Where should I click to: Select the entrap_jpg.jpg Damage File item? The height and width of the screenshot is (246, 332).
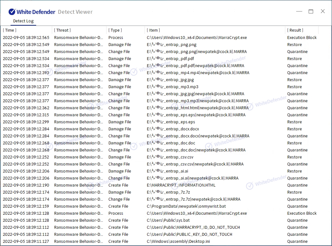pos(170,80)
